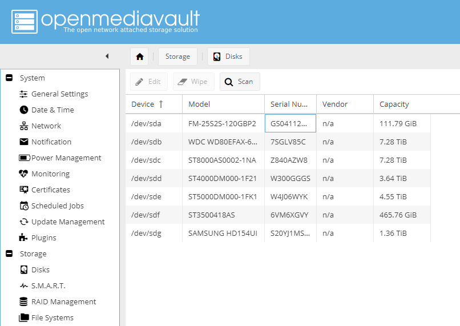Select the /dev/sdd disk row
The width and height of the screenshot is (460, 326).
pyautogui.click(x=278, y=178)
